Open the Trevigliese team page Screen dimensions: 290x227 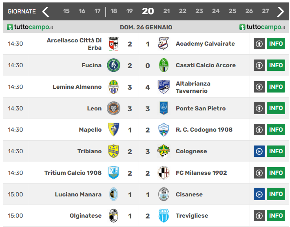coord(192,216)
